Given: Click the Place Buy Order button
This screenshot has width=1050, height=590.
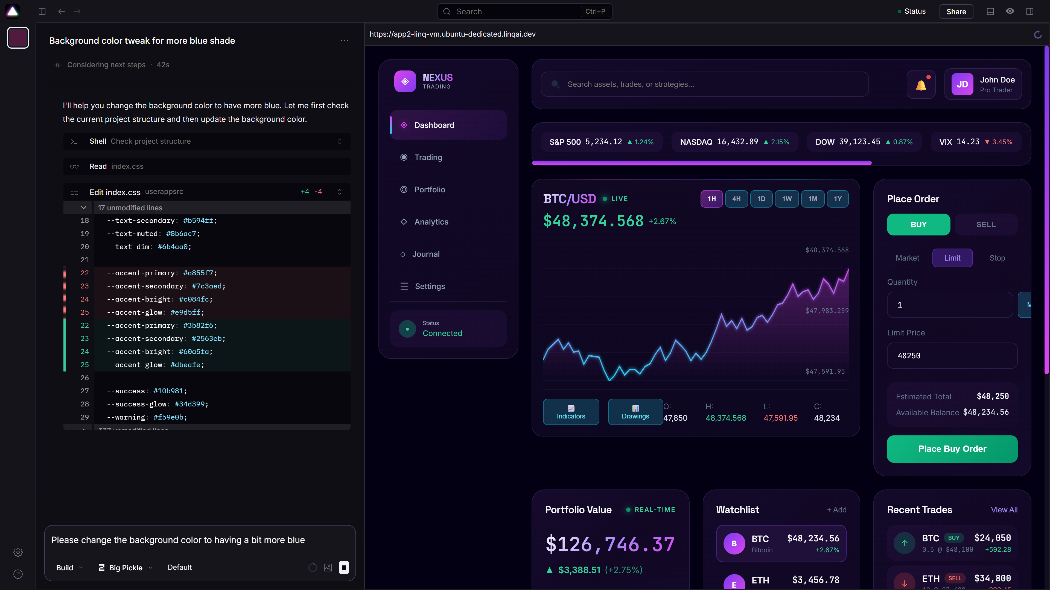Looking at the screenshot, I should tap(952, 449).
